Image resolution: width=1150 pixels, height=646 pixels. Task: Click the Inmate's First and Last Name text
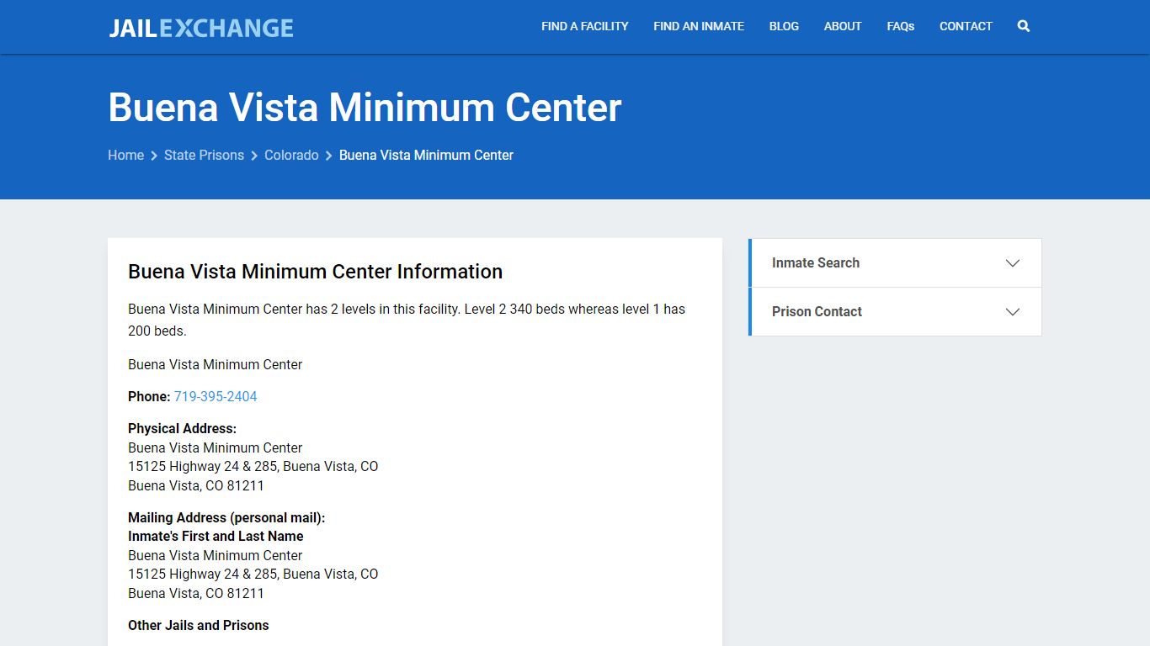(216, 536)
